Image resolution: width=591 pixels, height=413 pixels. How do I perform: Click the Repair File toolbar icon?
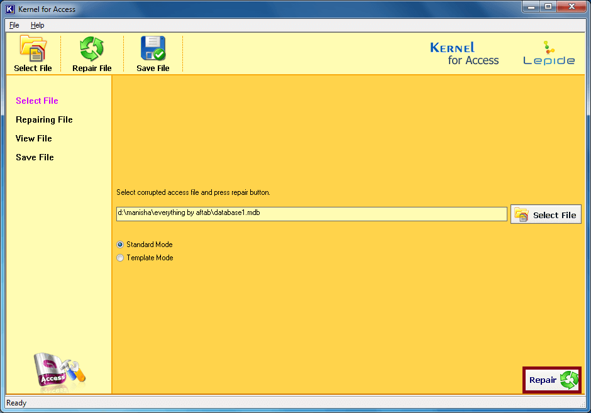tap(92, 49)
